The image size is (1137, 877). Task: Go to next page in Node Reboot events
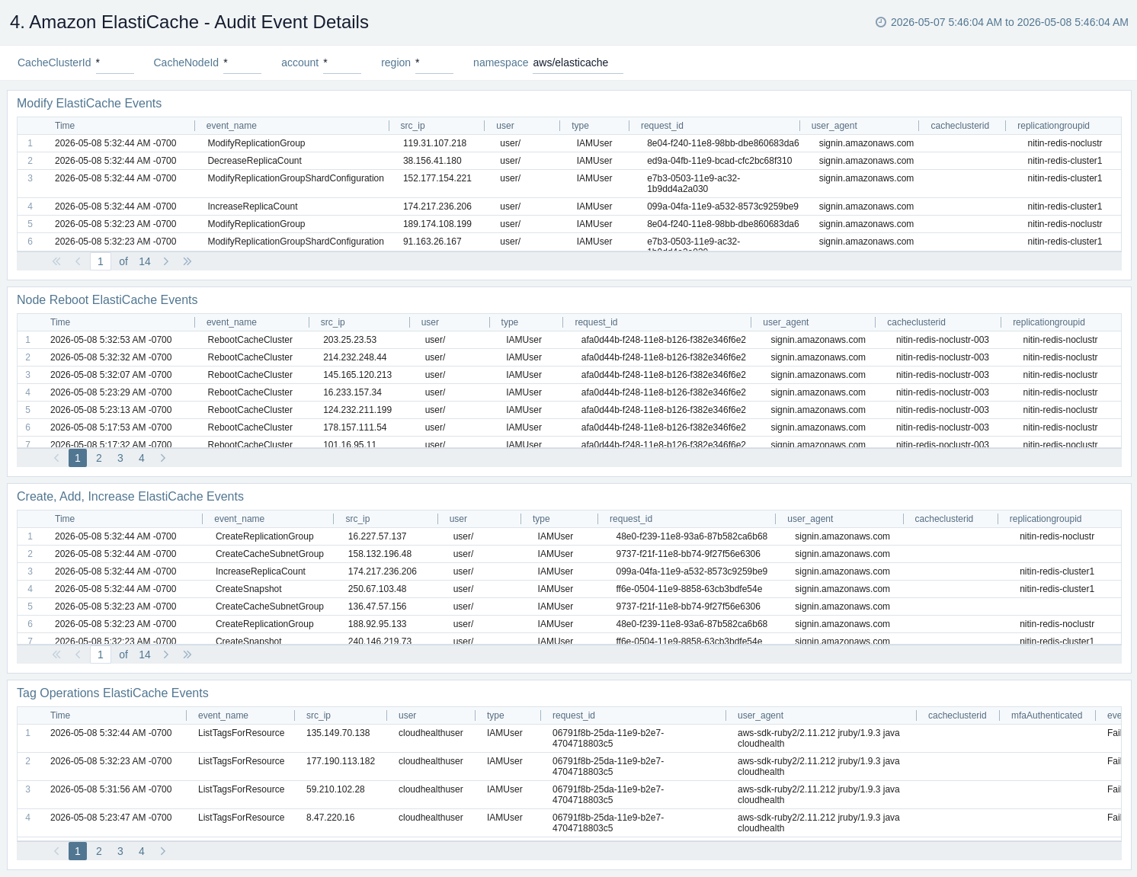tap(163, 458)
